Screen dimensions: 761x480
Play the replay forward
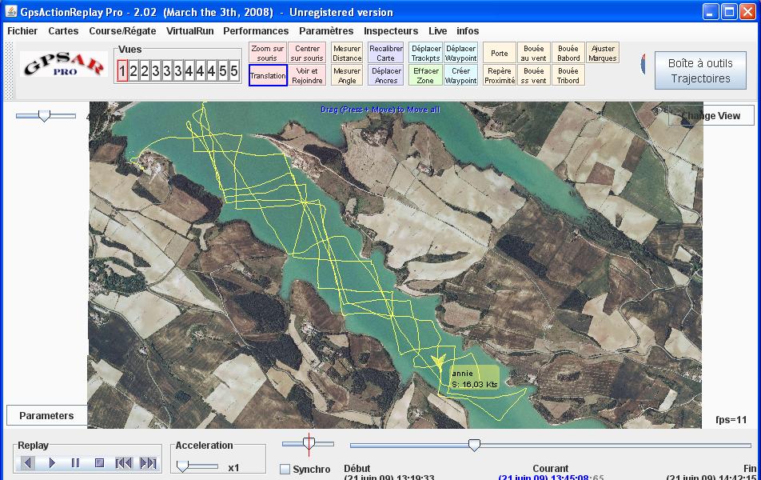(x=52, y=463)
